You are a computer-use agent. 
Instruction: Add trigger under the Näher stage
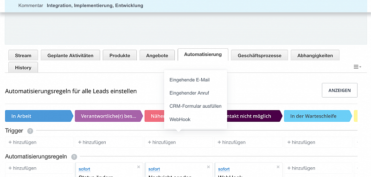coord(162,142)
